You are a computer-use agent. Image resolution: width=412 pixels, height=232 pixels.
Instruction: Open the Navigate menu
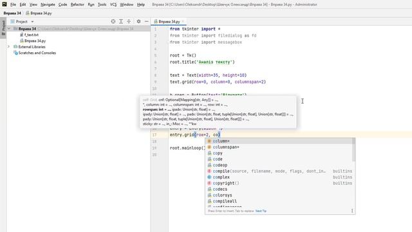click(x=48, y=5)
